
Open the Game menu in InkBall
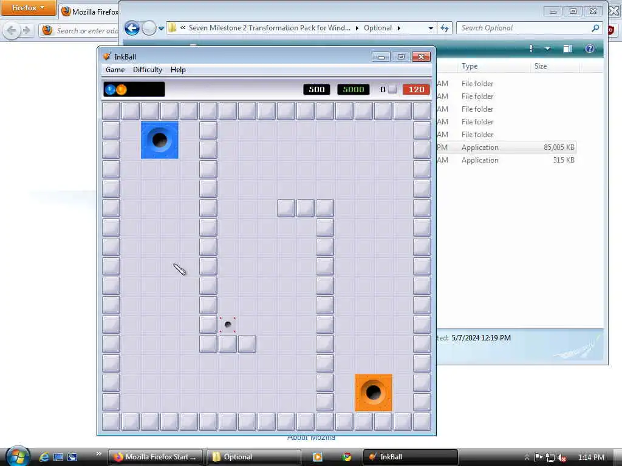[x=115, y=70]
